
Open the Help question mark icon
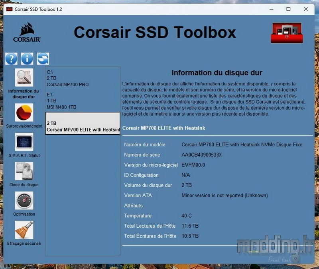12,58
